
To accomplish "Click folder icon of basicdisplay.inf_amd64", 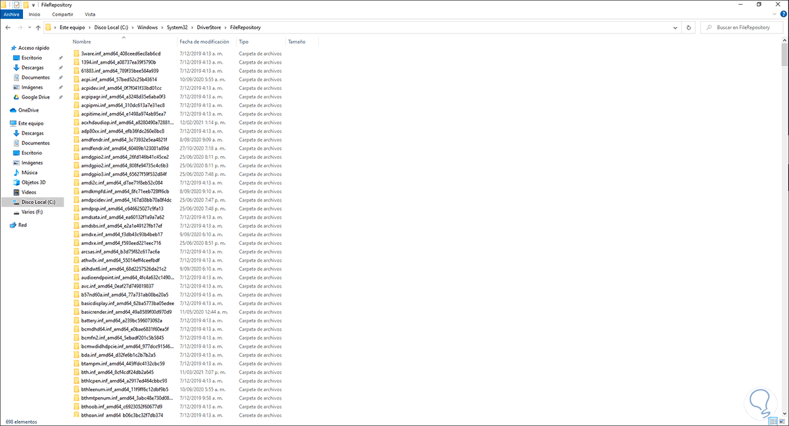I will pyautogui.click(x=76, y=303).
